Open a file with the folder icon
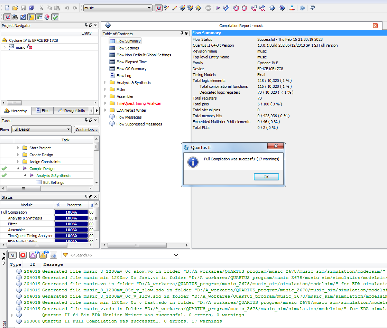 pyautogui.click(x=15, y=8)
